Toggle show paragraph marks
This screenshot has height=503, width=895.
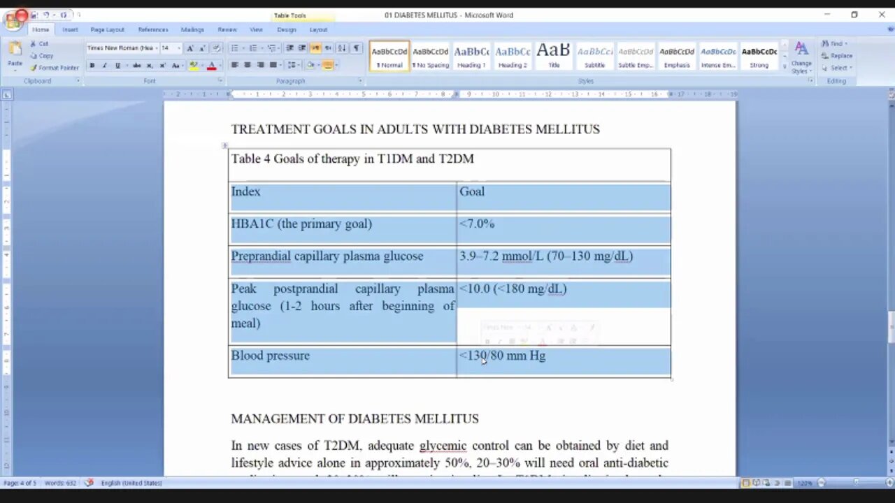tap(356, 48)
